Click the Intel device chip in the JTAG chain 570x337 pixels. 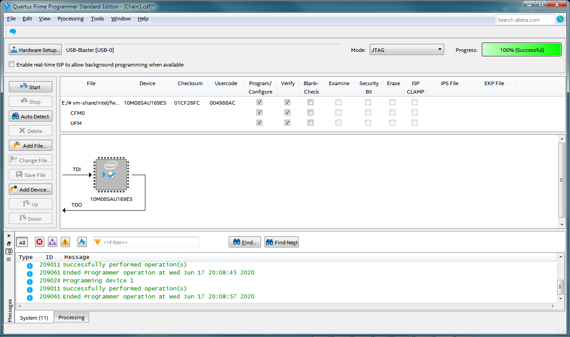111,175
